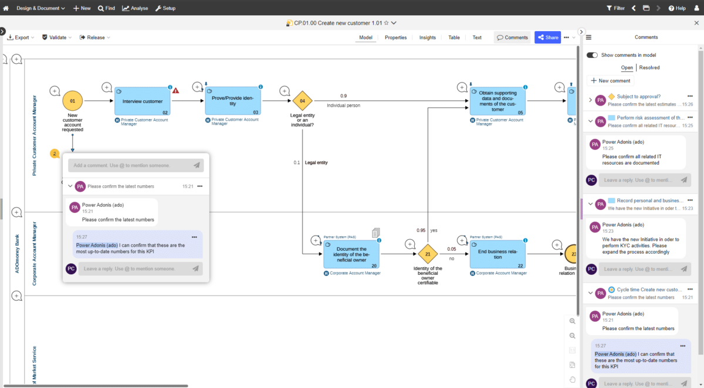Screen dimensions: 704x388
Task: Select the zoom out magnifier icon
Action: 572,335
